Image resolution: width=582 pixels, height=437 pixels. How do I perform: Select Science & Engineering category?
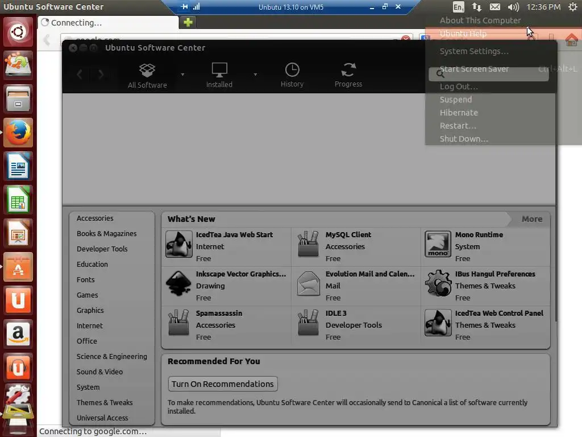click(112, 356)
